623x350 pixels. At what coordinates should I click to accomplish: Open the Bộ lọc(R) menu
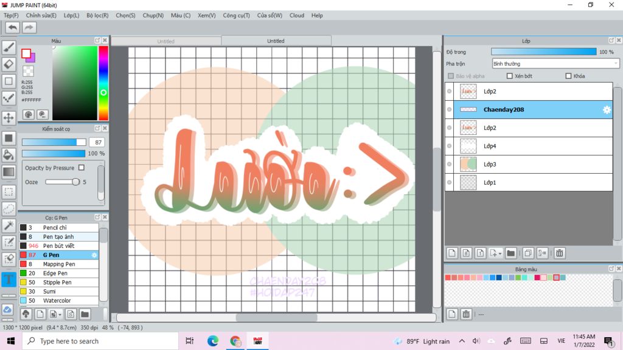97,15
